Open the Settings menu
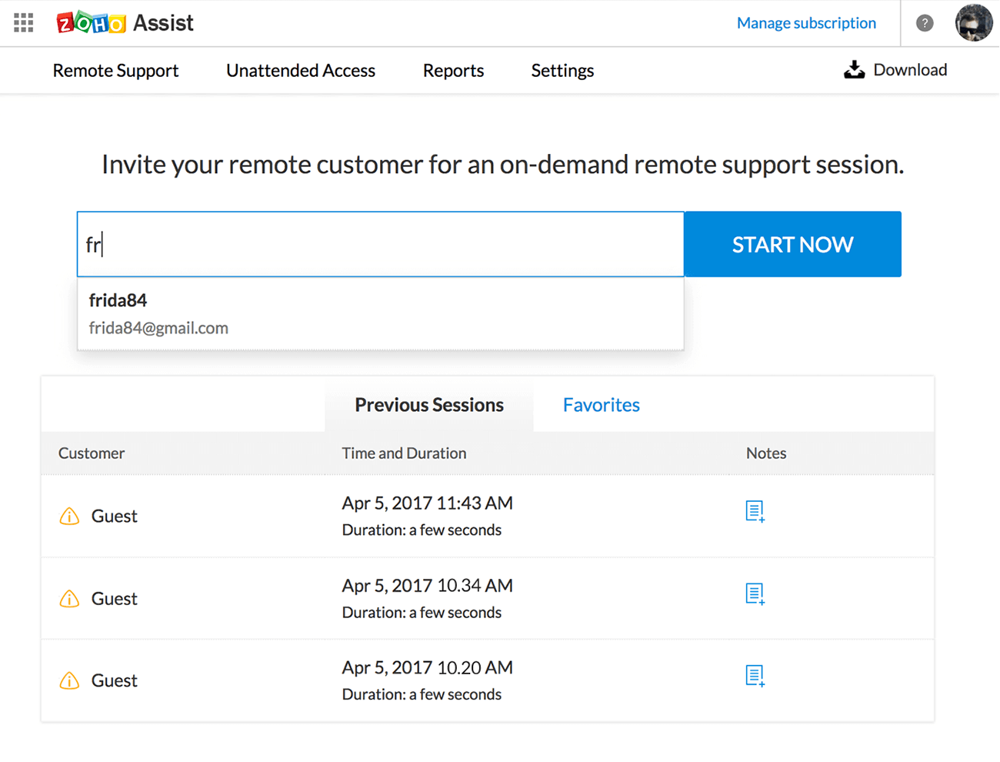Screen dimensions: 1000x762 tap(562, 71)
